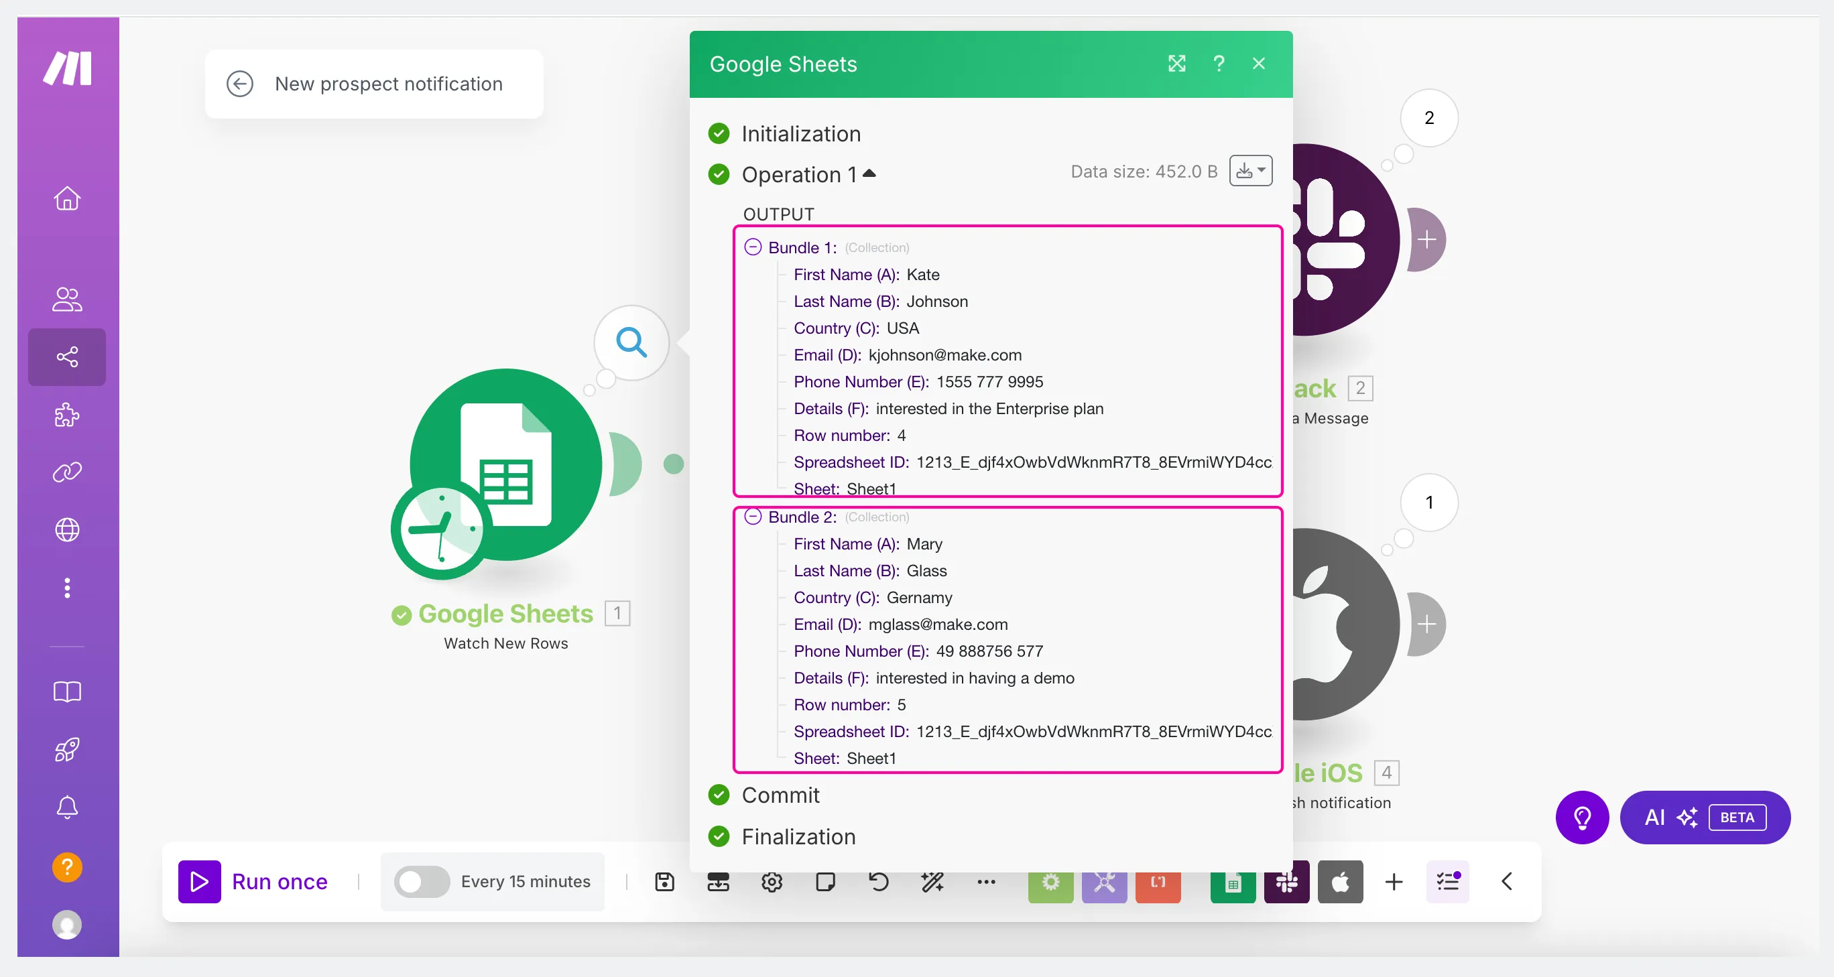This screenshot has width=1834, height=977.
Task: Click the Data size: 452.0 B label
Action: pos(1144,172)
